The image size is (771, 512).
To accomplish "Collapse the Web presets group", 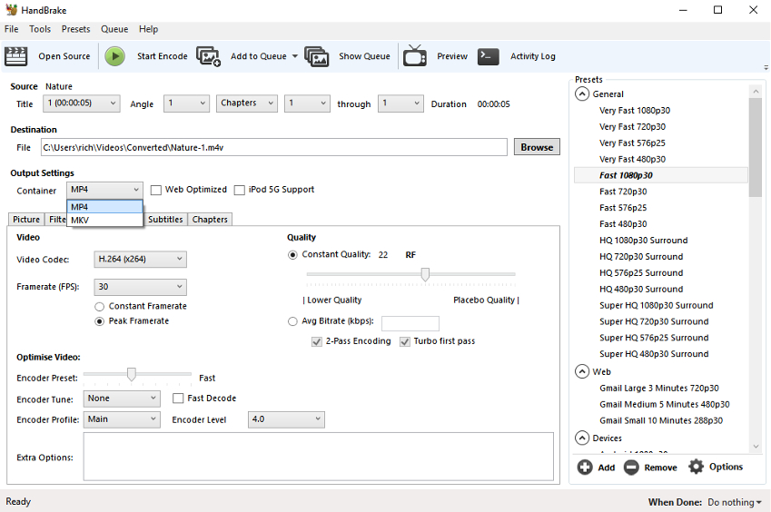I will tap(582, 371).
